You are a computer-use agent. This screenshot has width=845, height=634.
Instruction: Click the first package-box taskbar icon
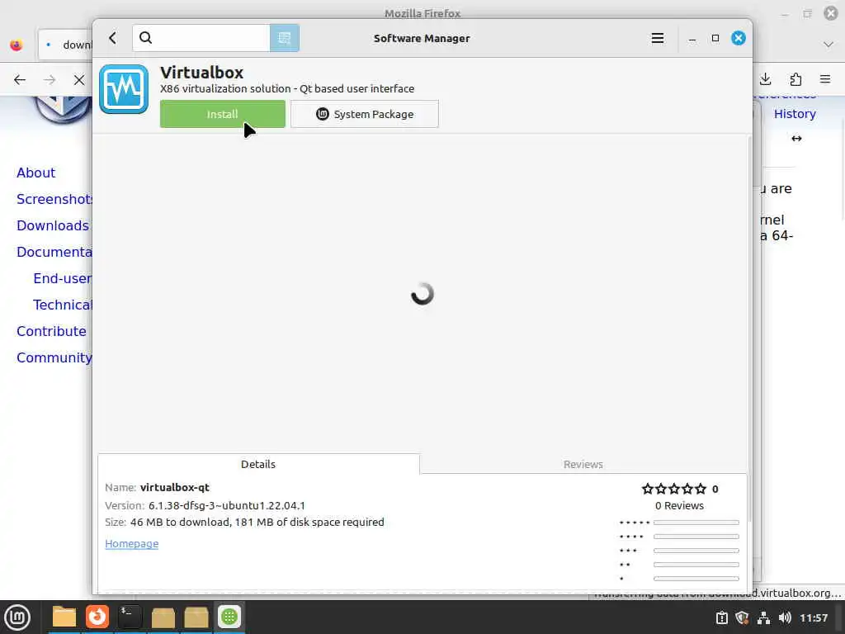tap(163, 617)
